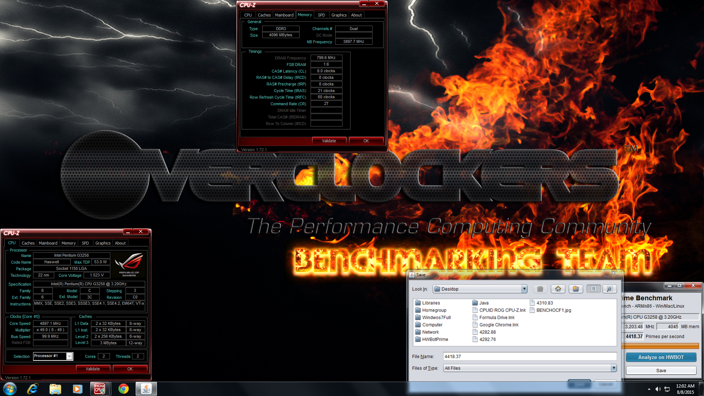Select the Windwos7Full folder
The image size is (704, 396).
[x=433, y=318]
